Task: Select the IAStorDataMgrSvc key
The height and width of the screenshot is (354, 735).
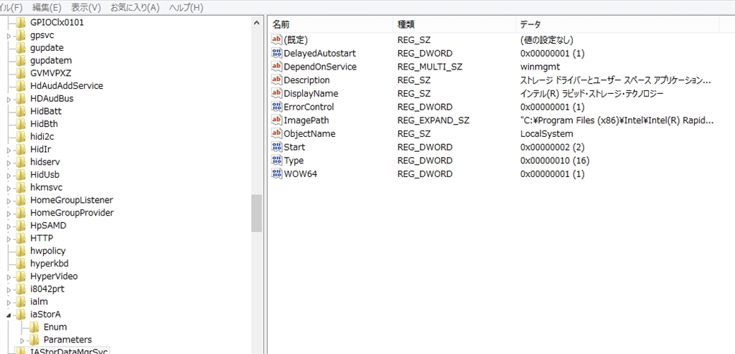Action: point(69,351)
